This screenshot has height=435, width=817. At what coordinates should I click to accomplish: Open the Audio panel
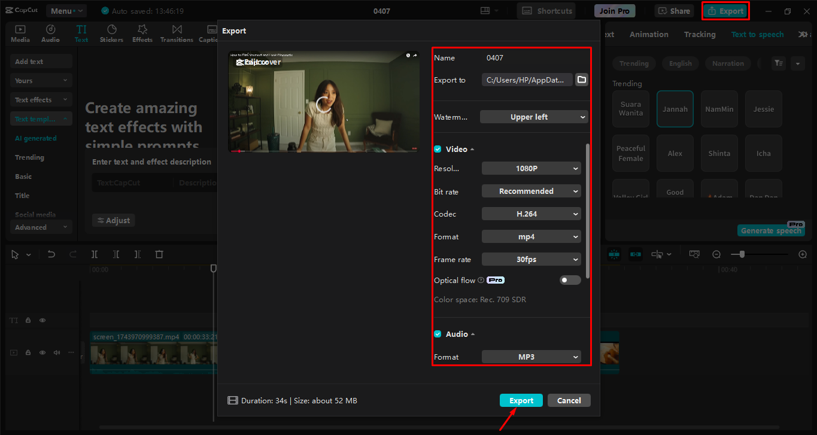[50, 34]
